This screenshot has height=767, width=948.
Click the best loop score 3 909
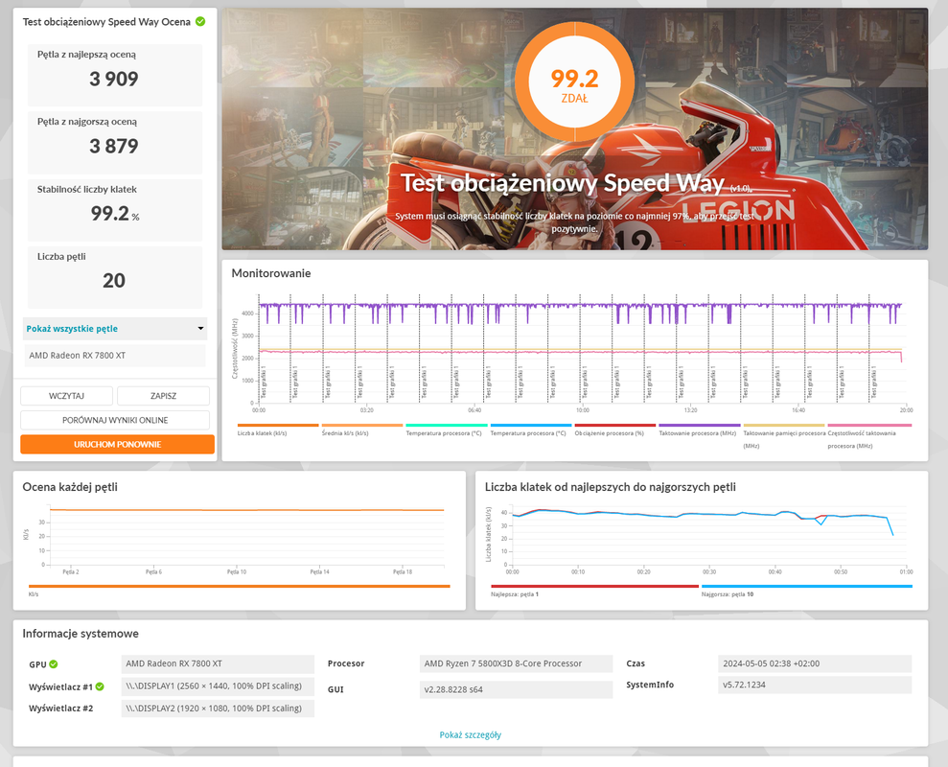114,79
